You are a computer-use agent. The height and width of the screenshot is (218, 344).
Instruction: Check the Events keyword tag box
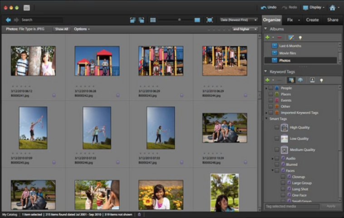pyautogui.click(x=271, y=100)
